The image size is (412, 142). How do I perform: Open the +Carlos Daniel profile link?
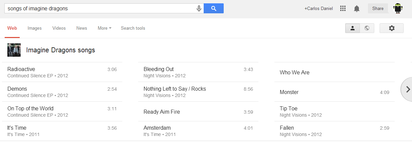tap(319, 9)
